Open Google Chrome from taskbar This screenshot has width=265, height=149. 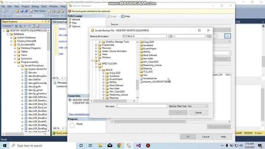click(x=119, y=145)
